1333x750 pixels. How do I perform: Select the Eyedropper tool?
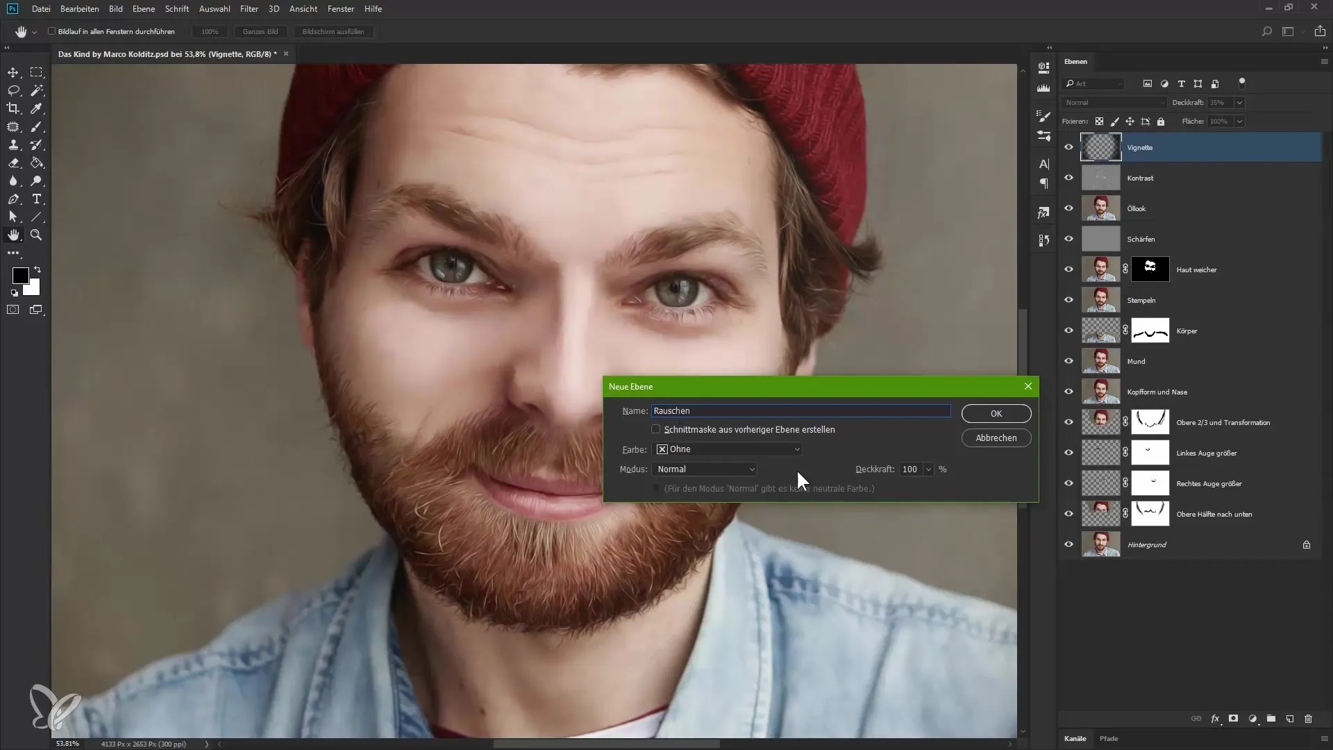tap(36, 108)
